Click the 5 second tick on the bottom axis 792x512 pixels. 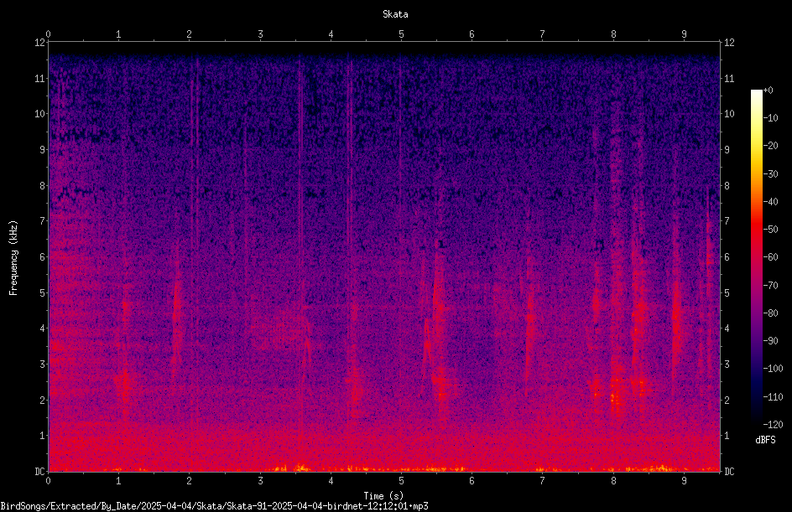pyautogui.click(x=401, y=481)
